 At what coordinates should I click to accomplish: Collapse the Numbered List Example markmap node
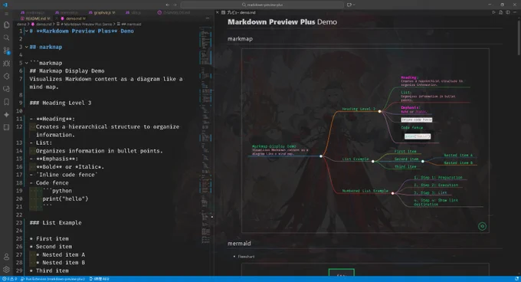392,193
